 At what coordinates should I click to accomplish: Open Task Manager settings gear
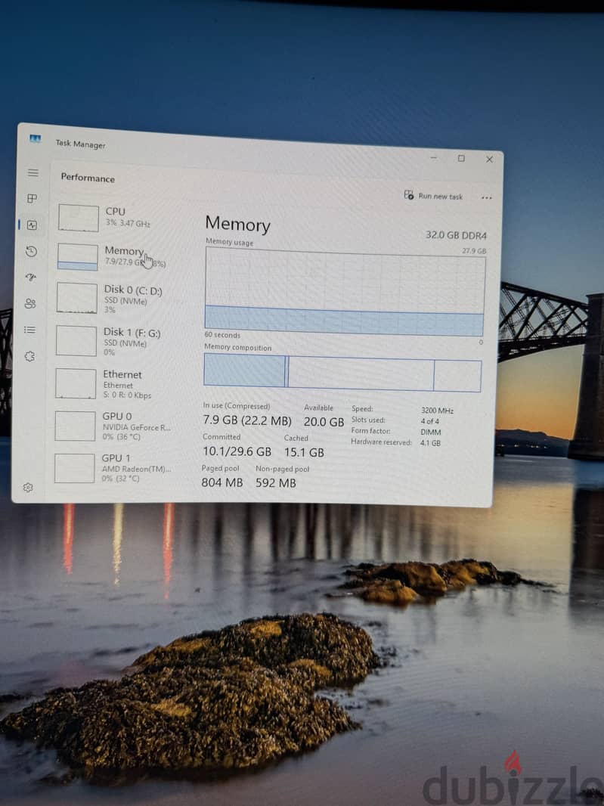point(28,487)
